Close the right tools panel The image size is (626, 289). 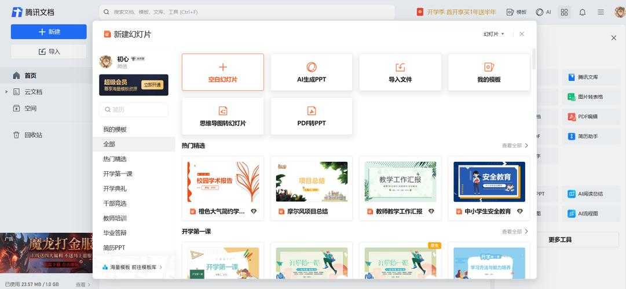point(614,38)
